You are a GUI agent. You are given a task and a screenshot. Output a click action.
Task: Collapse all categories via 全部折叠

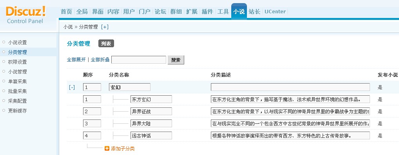click(x=100, y=60)
